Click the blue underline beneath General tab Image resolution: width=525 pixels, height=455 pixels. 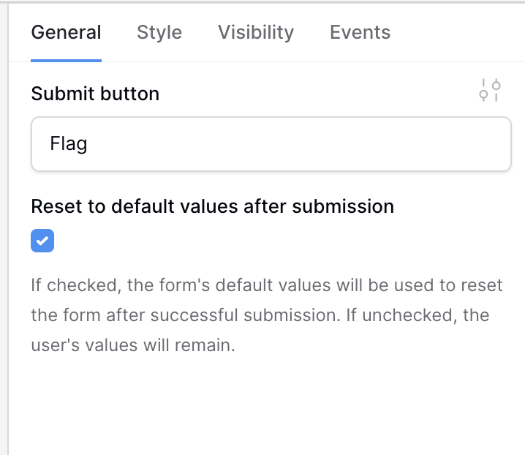66,61
